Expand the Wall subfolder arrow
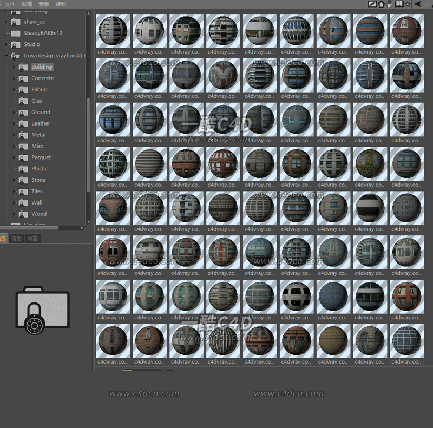Image resolution: width=433 pixels, height=428 pixels. pos(14,203)
